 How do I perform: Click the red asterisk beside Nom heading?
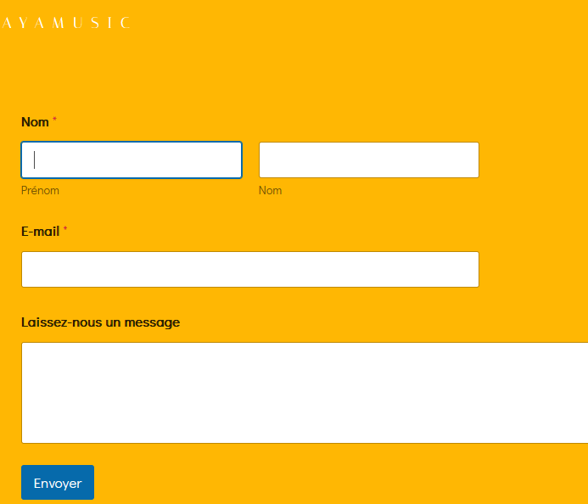point(55,120)
